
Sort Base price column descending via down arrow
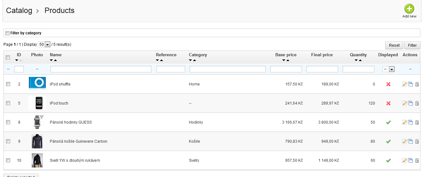[x=283, y=60]
